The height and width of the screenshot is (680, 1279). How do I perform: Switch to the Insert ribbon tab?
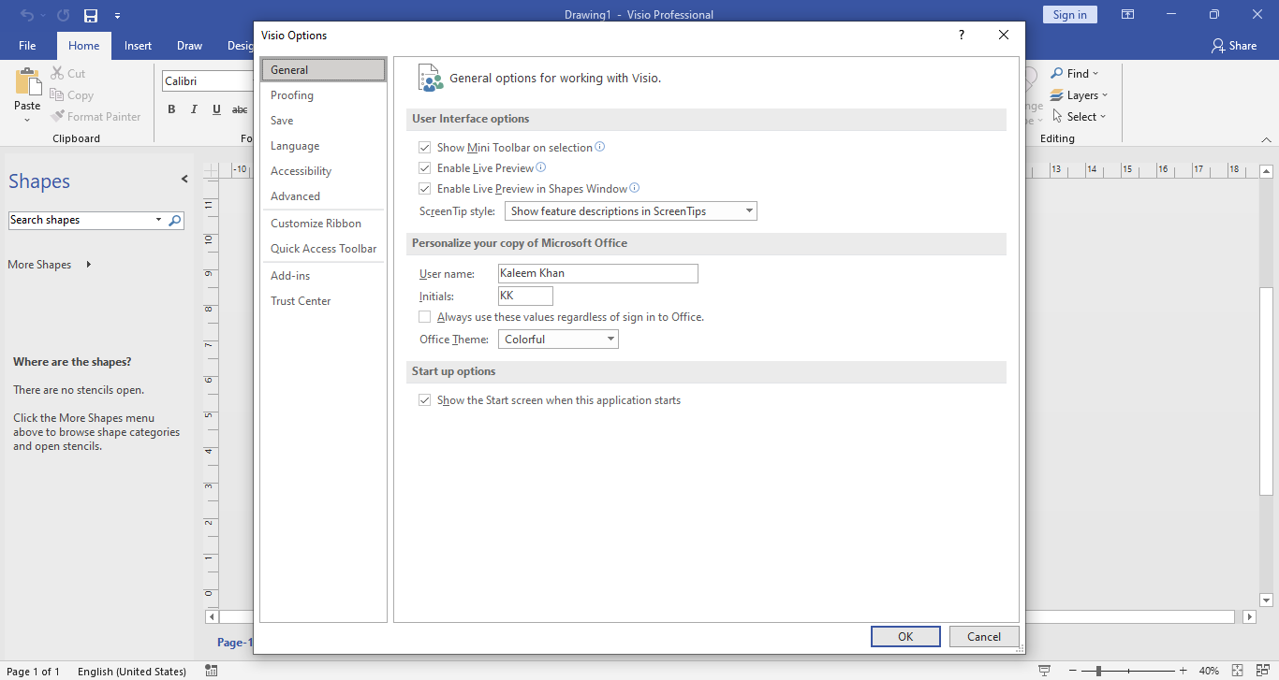138,46
